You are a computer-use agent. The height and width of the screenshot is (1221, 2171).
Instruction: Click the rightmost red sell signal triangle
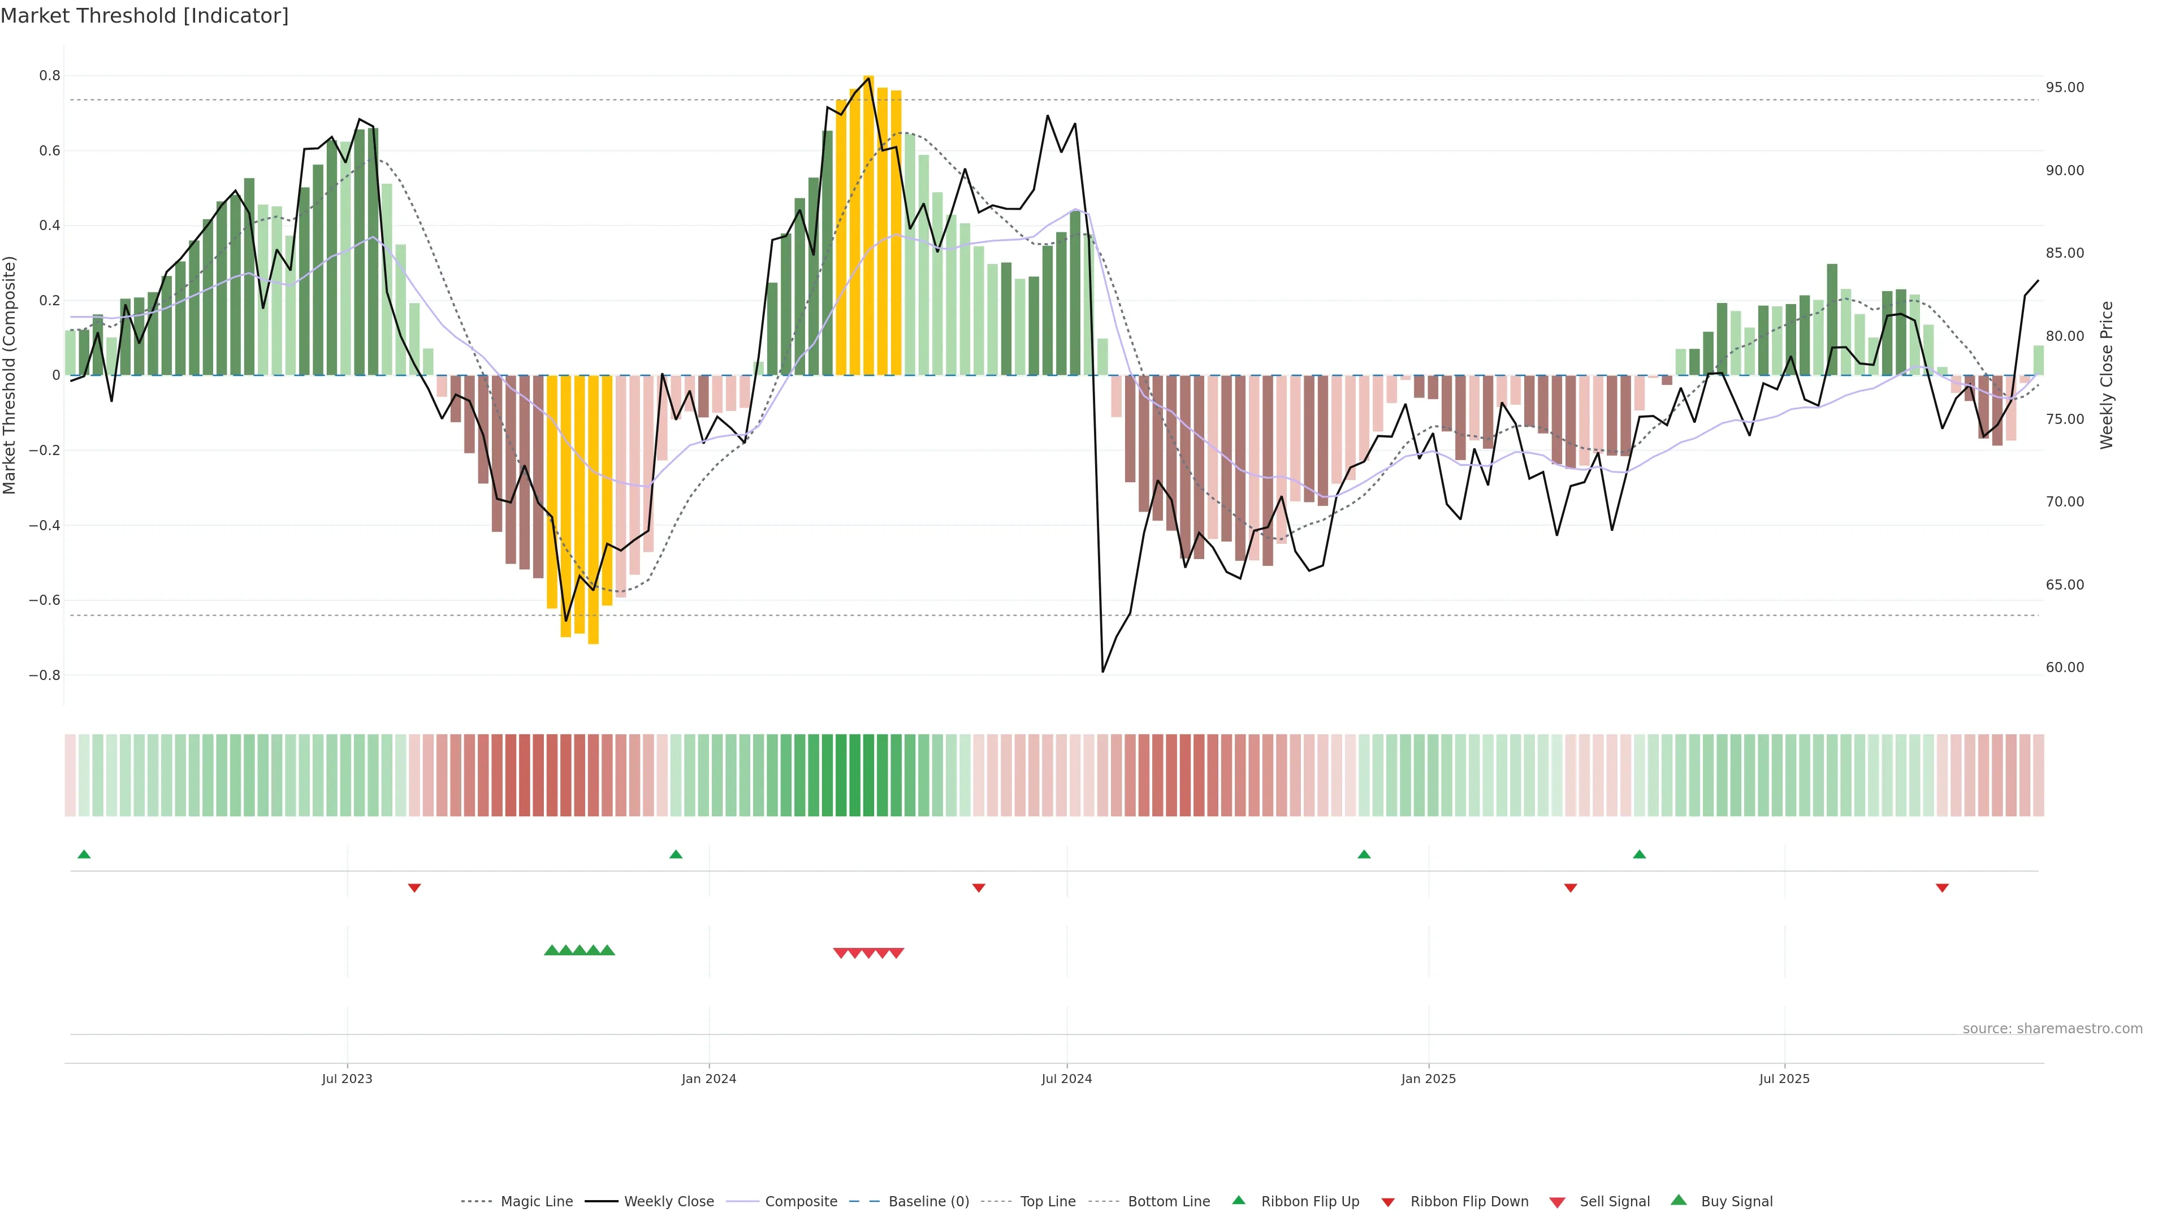coord(897,953)
